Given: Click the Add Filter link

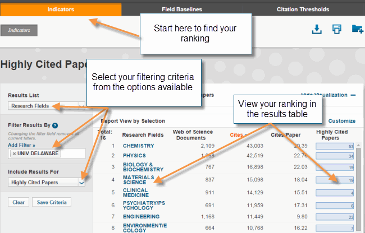Looking at the screenshot, I should pyautogui.click(x=21, y=145).
